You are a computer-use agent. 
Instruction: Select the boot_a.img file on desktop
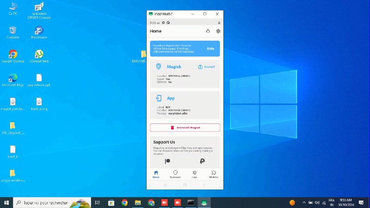coord(39,104)
